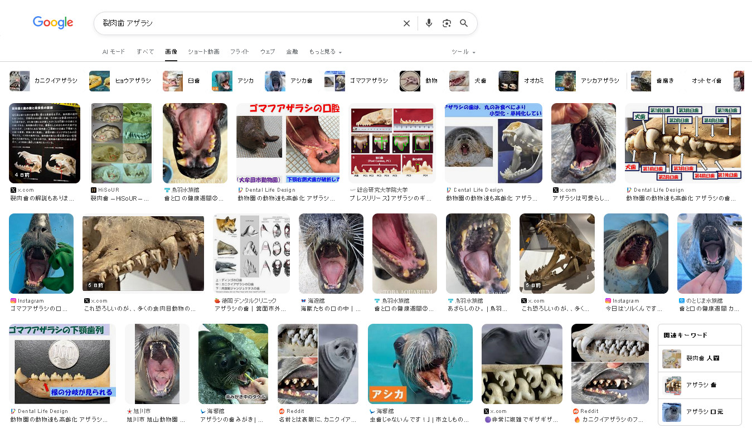Select the カニクイアザラシ filter chip
This screenshot has height=428, width=752.
click(x=44, y=81)
